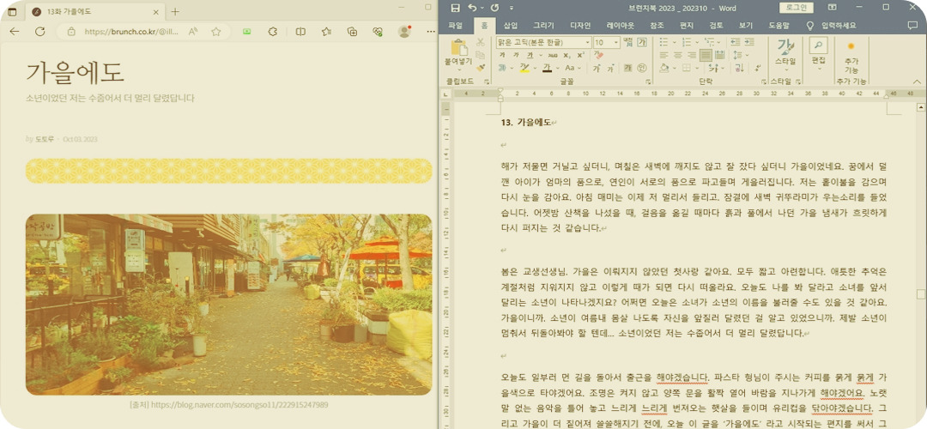Open the font size dropdown

tap(616, 43)
